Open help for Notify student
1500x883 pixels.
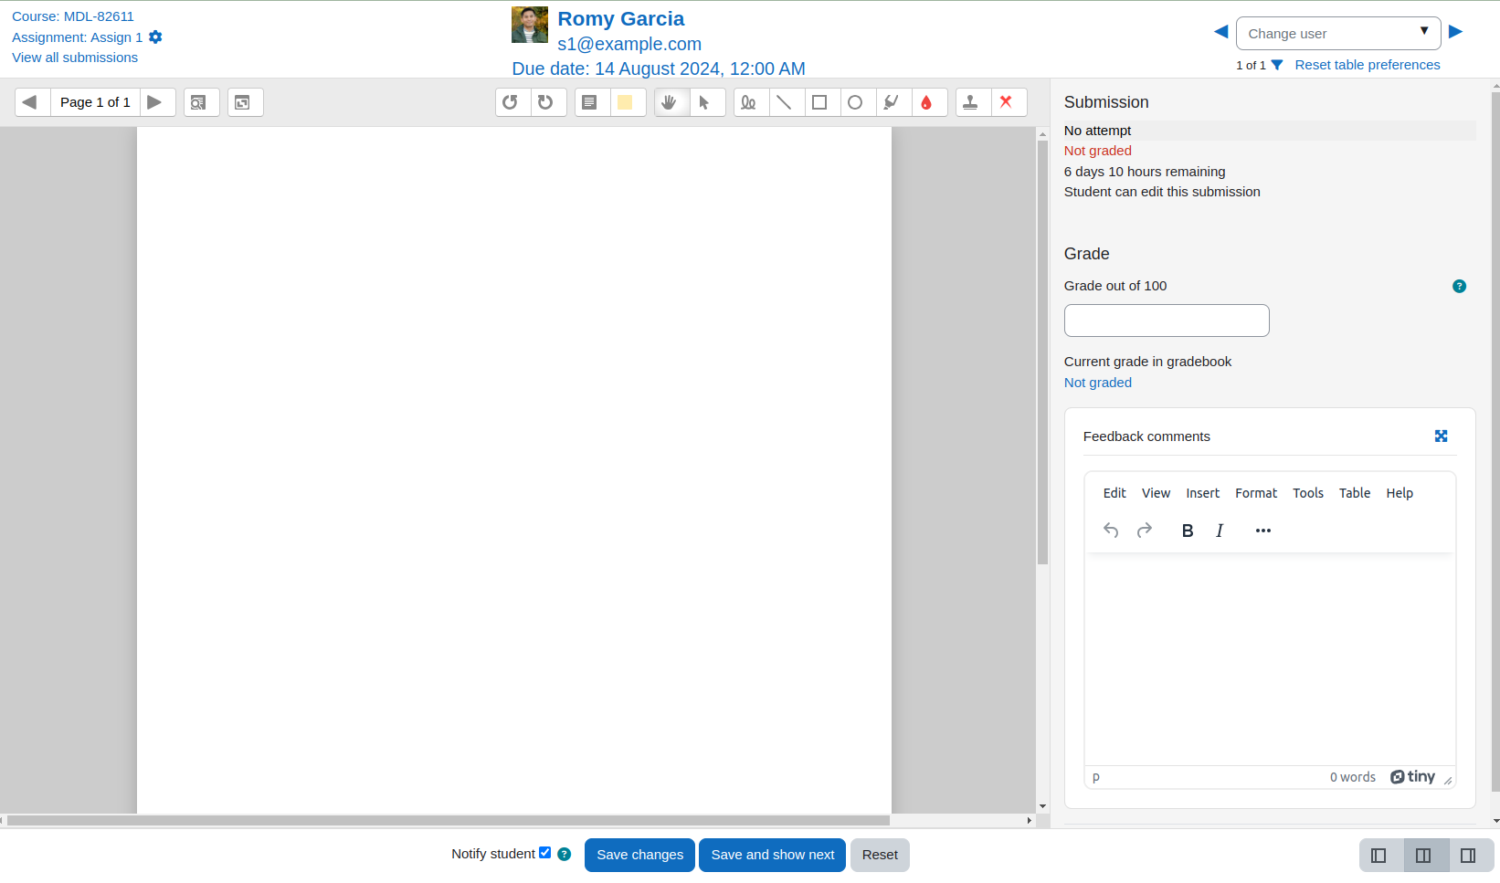(x=565, y=855)
